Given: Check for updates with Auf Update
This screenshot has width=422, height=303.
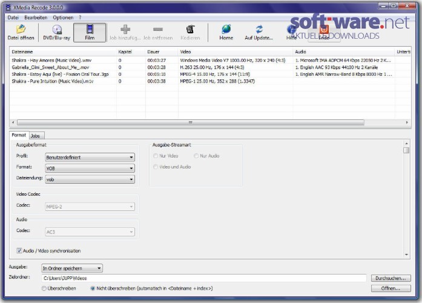Looking at the screenshot, I should pyautogui.click(x=259, y=32).
